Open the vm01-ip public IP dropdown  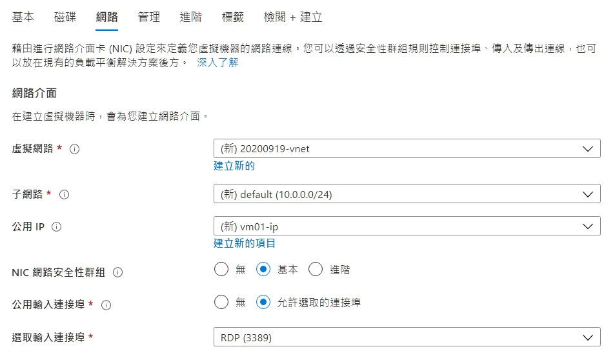pyautogui.click(x=407, y=226)
